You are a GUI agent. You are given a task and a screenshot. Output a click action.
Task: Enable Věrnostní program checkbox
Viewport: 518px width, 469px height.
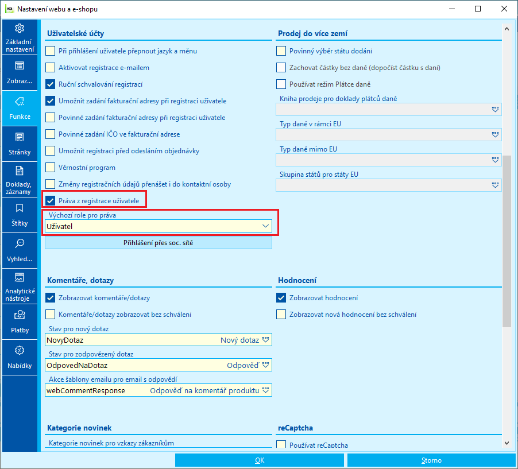(50, 168)
